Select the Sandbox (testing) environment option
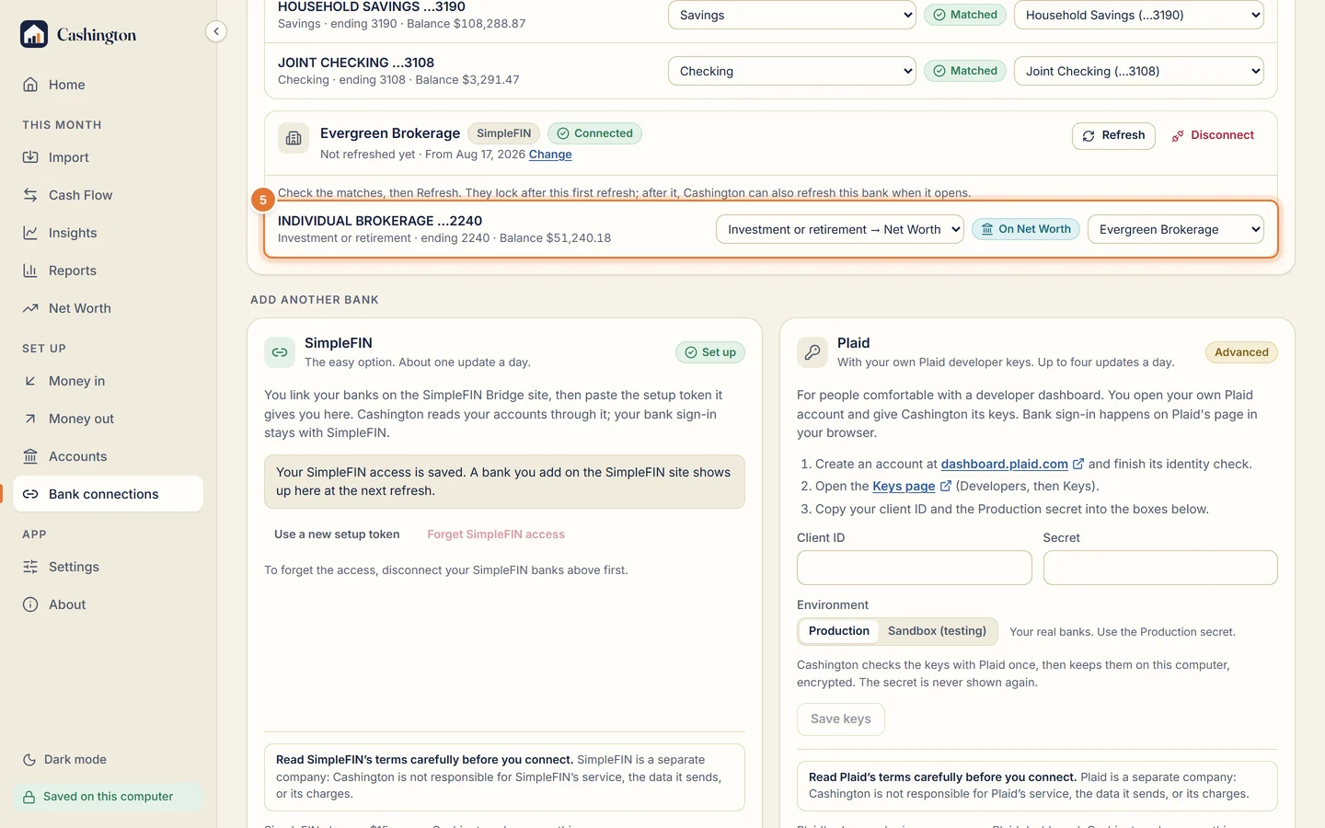 937,631
